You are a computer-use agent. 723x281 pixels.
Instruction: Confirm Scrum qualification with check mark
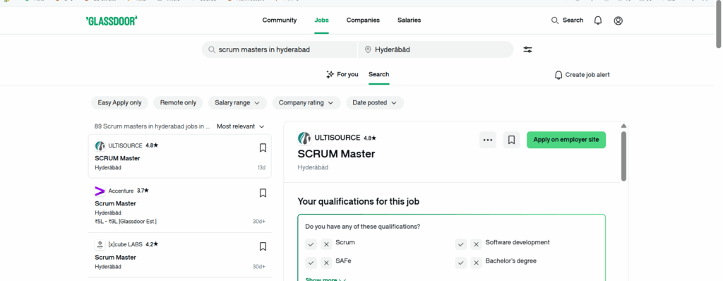[311, 244]
